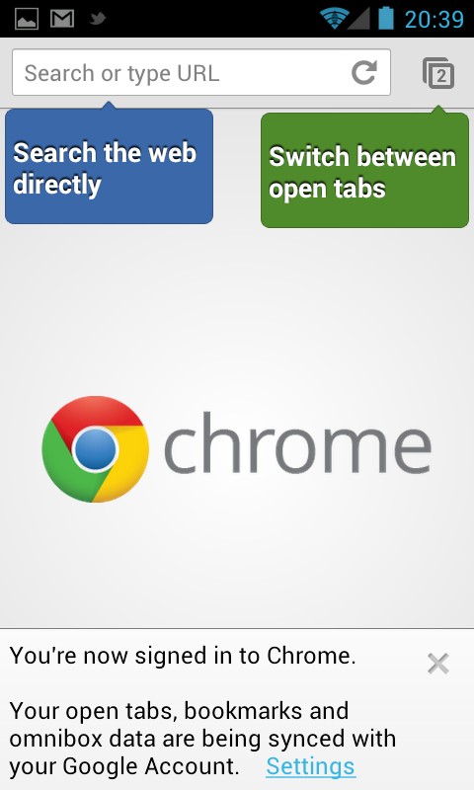Dismiss the signed-in notification with the X
This screenshot has height=790, width=474.
(x=437, y=664)
